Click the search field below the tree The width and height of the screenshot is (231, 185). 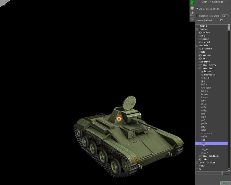(x=209, y=173)
